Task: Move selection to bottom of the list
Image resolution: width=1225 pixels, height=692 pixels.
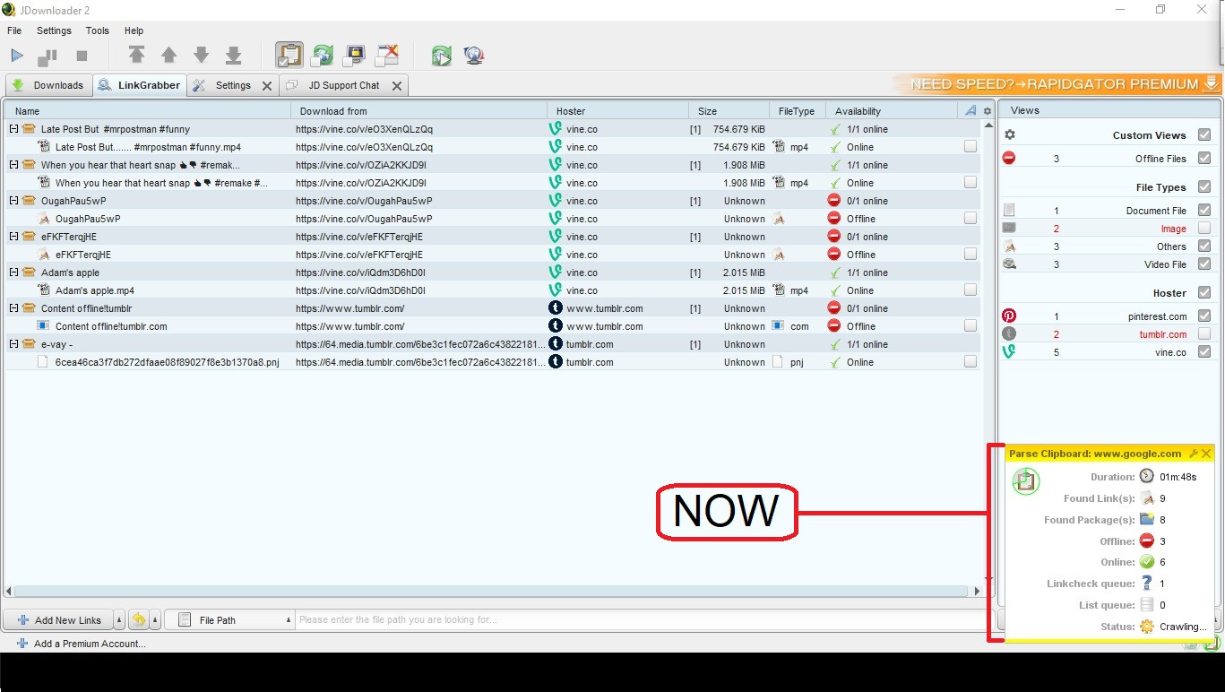Action: 233,56
